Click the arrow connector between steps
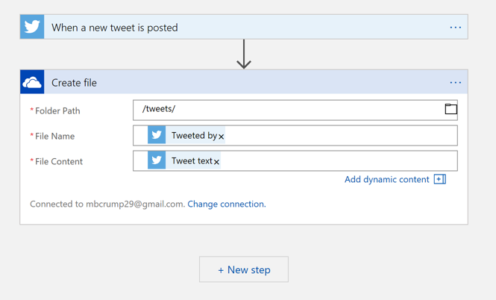 pos(244,54)
